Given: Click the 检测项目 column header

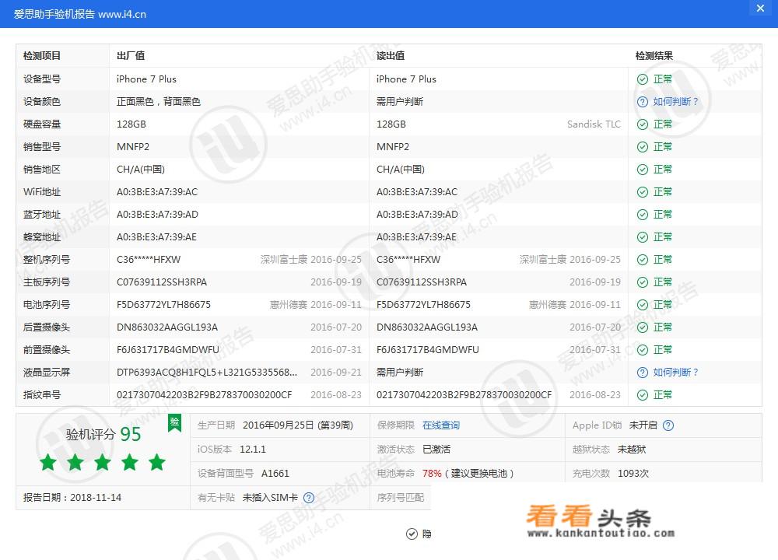Looking at the screenshot, I should [42, 55].
